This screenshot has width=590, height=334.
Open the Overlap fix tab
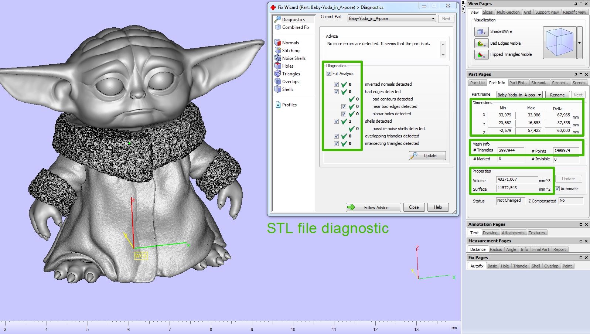point(551,266)
